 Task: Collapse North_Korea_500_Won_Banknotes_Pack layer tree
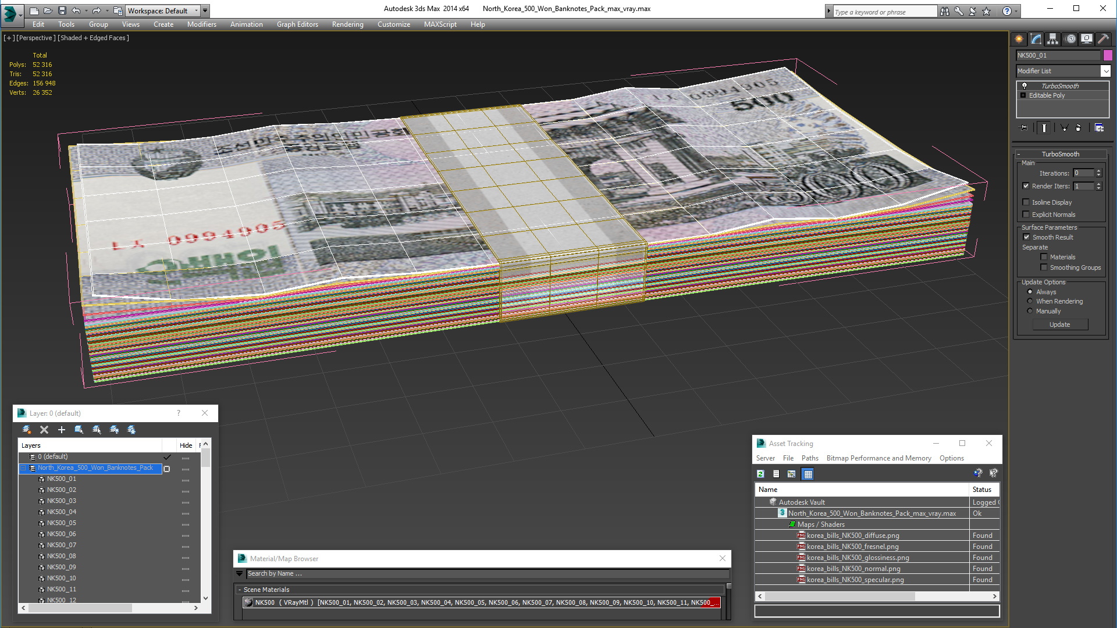(x=23, y=468)
